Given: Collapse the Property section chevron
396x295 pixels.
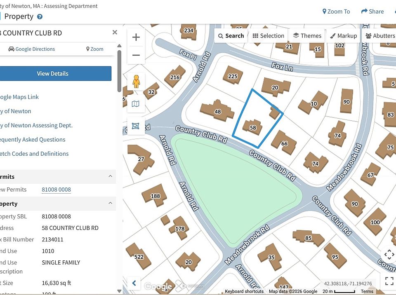Looking at the screenshot, I should tap(110, 204).
